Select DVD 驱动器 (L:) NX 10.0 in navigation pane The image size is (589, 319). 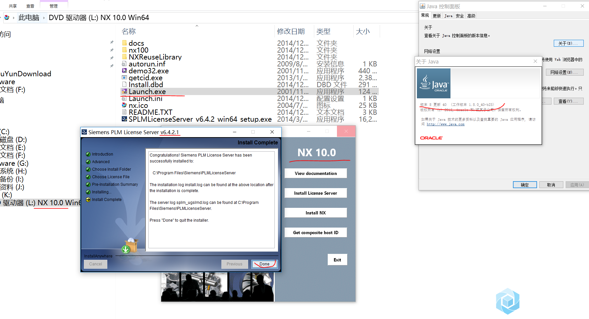coord(40,203)
